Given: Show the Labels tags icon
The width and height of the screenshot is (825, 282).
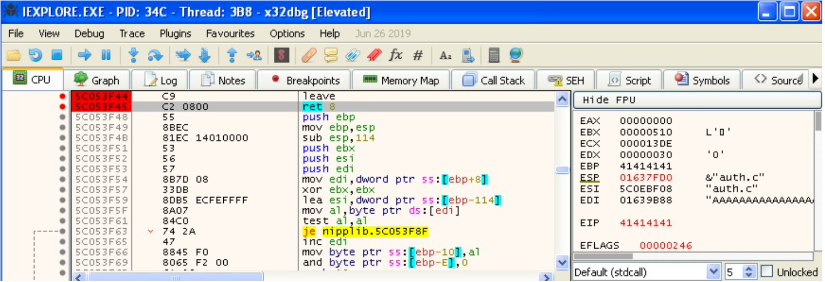Looking at the screenshot, I should click(352, 55).
